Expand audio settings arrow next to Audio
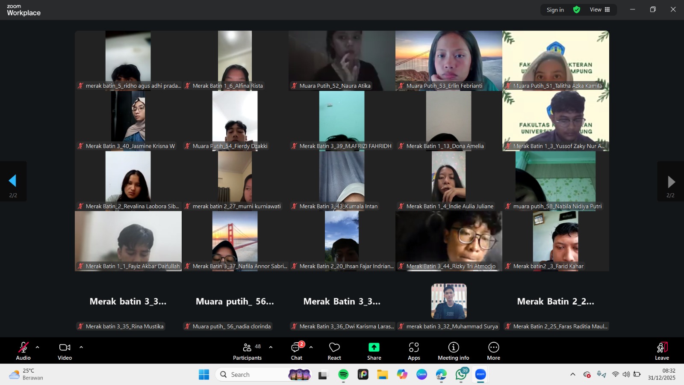 coord(38,347)
